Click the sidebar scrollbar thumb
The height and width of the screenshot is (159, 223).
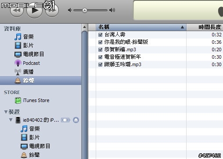[85, 95]
